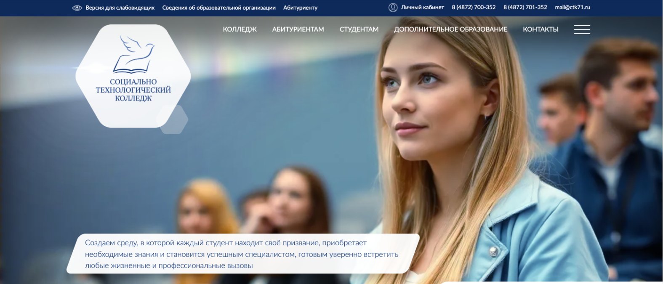663x284 pixels.
Task: Click the user profile icon beside Личный кабинет
Action: pos(393,8)
